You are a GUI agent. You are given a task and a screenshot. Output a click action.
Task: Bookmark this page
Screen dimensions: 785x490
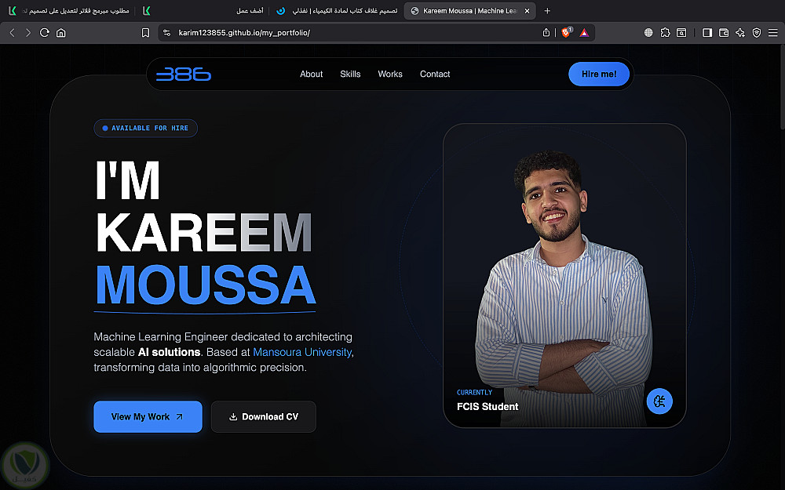click(145, 32)
